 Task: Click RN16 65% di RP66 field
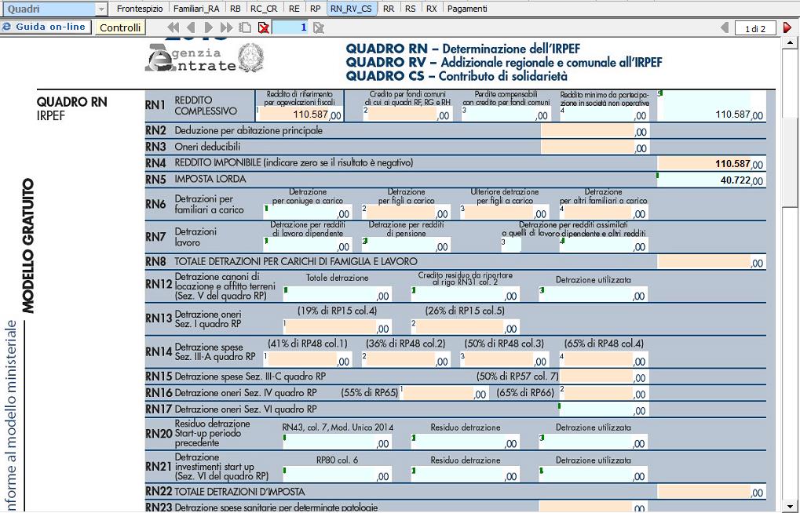[x=604, y=393]
